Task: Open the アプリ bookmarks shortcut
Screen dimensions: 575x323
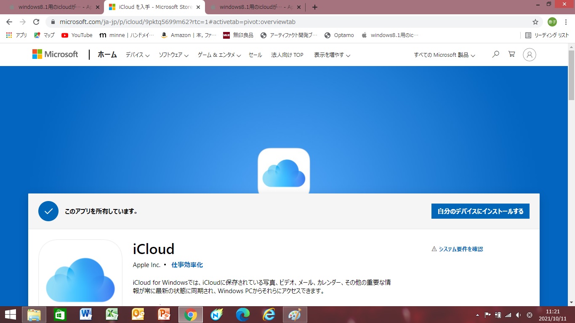Action: click(17, 35)
